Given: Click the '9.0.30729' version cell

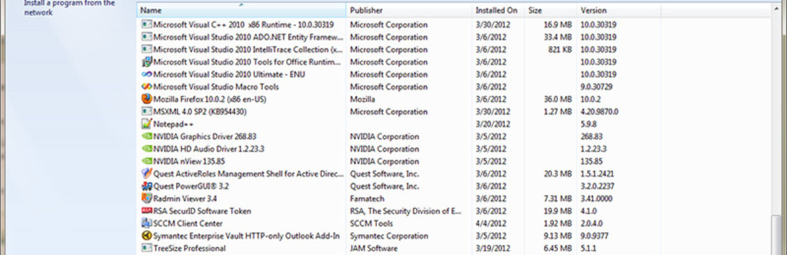Looking at the screenshot, I should tap(597, 87).
